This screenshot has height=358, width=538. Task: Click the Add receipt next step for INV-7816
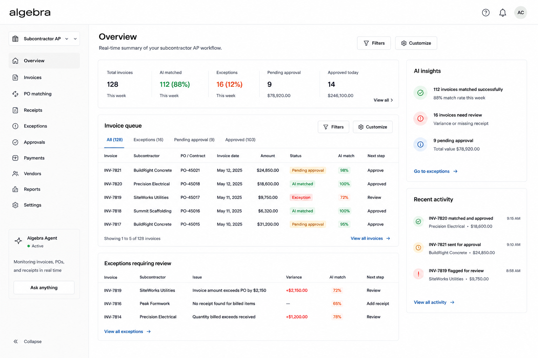click(x=378, y=304)
